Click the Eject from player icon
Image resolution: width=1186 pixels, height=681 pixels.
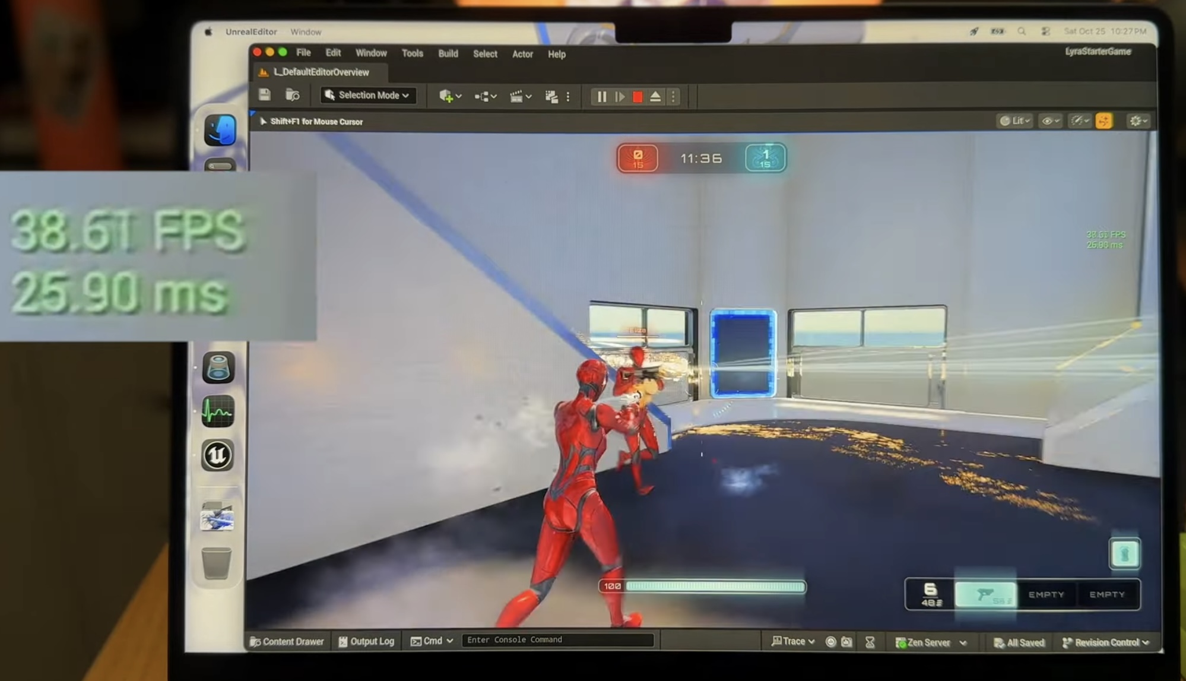(x=655, y=97)
